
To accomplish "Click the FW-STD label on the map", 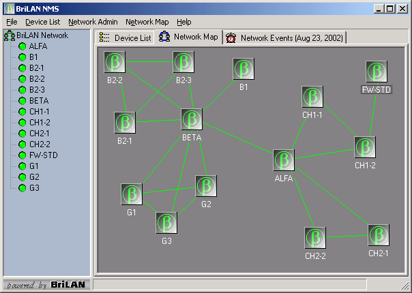I will pyautogui.click(x=377, y=90).
